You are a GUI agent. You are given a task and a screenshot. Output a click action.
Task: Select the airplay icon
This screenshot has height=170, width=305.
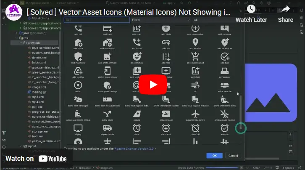(x=78, y=128)
